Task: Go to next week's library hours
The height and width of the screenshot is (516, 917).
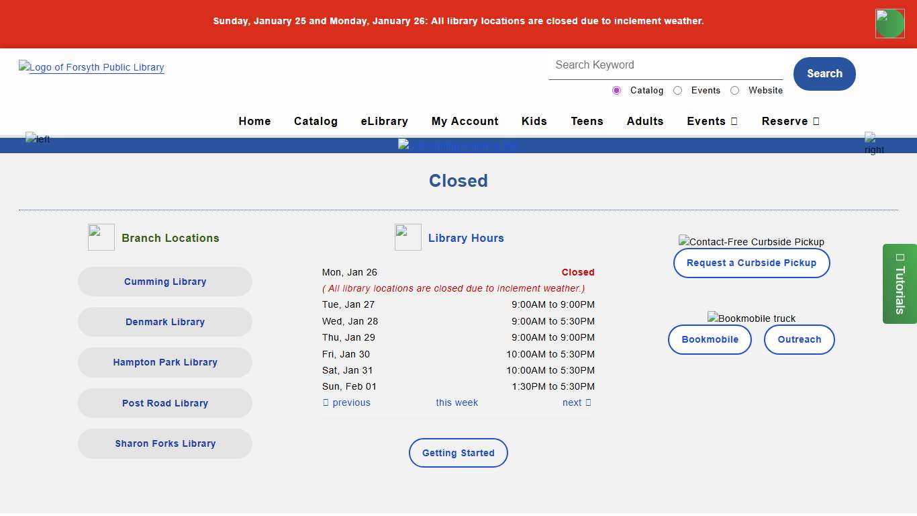Action: tap(576, 402)
